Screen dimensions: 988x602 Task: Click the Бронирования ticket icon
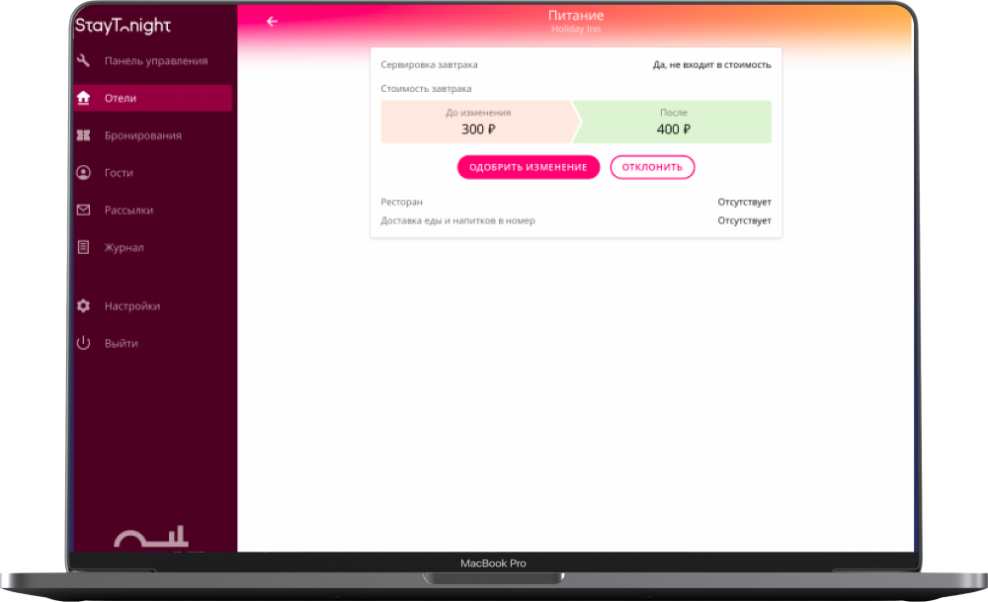point(84,135)
